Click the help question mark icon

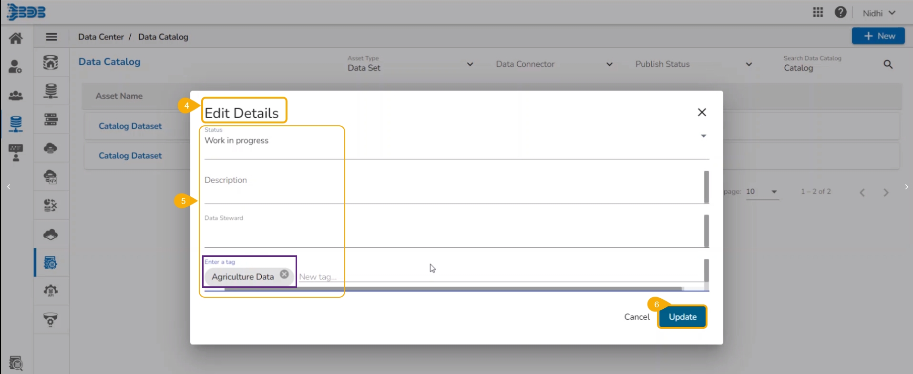click(840, 12)
